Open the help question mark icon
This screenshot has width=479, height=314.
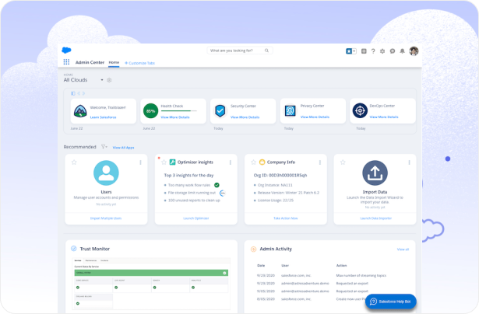[373, 51]
